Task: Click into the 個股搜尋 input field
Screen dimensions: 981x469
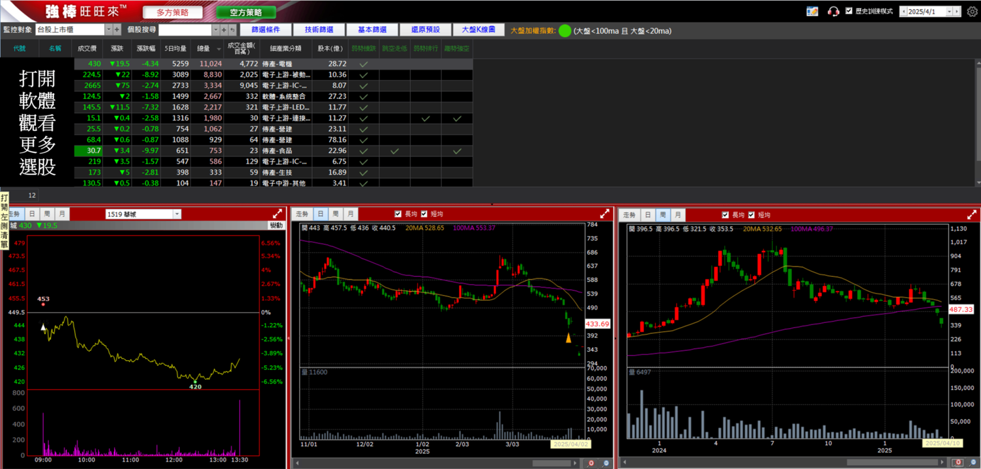Action: point(185,29)
